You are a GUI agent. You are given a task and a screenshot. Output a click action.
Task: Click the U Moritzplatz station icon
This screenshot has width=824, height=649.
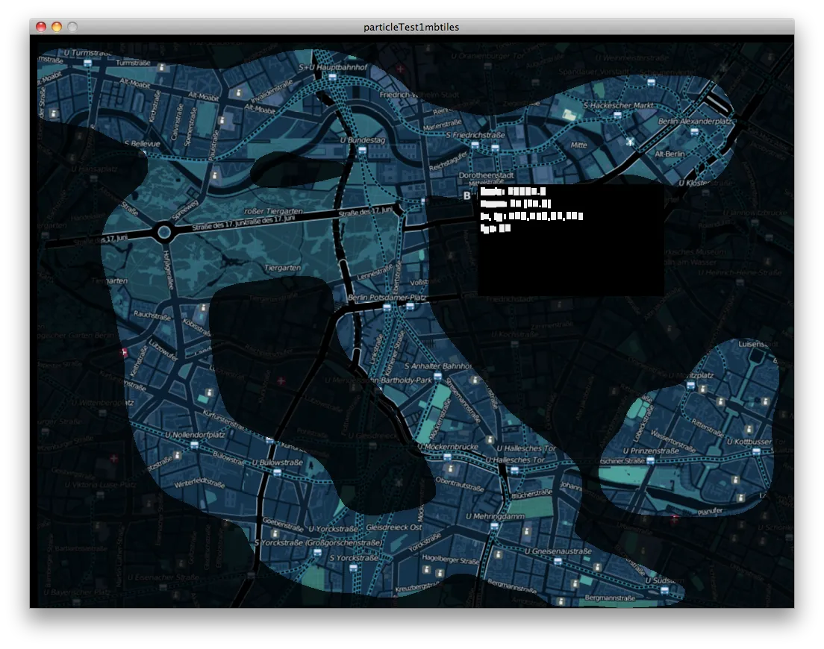[x=690, y=385]
